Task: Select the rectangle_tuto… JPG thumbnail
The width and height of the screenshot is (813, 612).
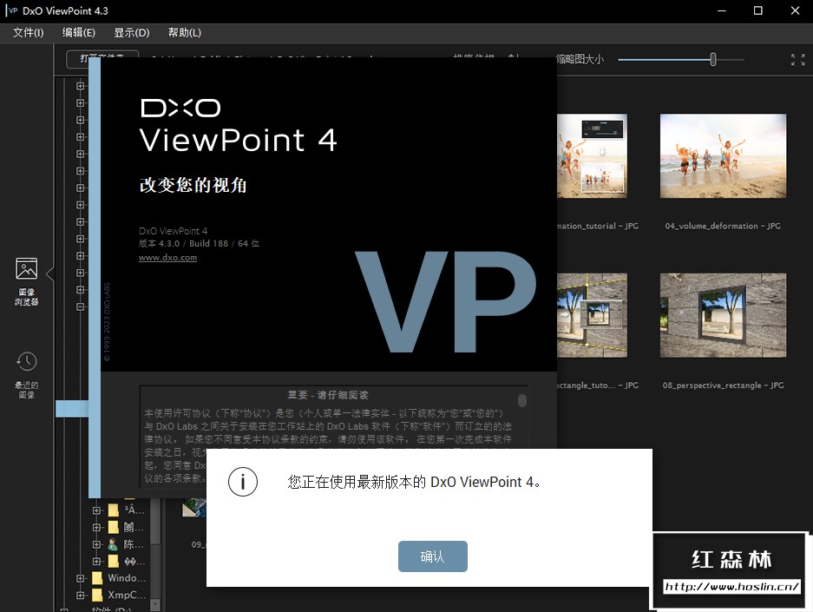Action: (x=592, y=315)
